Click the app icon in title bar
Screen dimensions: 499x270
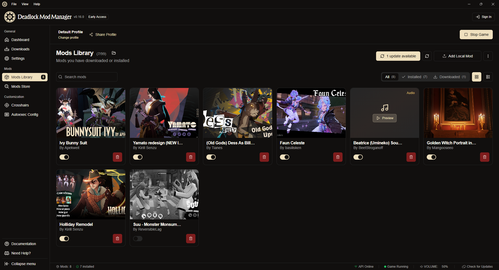[x=5, y=4]
